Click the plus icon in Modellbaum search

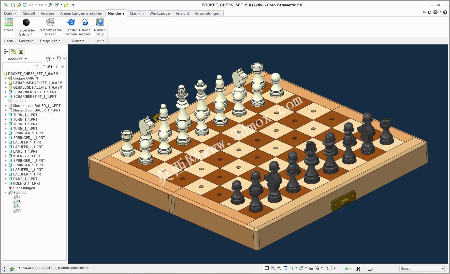pyautogui.click(x=63, y=66)
